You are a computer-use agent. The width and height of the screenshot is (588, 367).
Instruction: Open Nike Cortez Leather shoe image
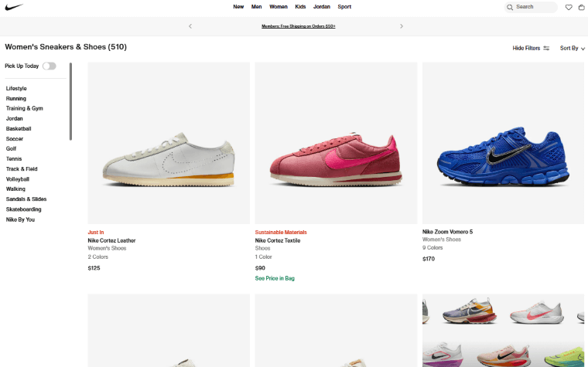tap(169, 143)
